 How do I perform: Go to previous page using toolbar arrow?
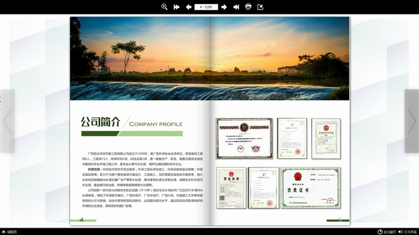[189, 7]
